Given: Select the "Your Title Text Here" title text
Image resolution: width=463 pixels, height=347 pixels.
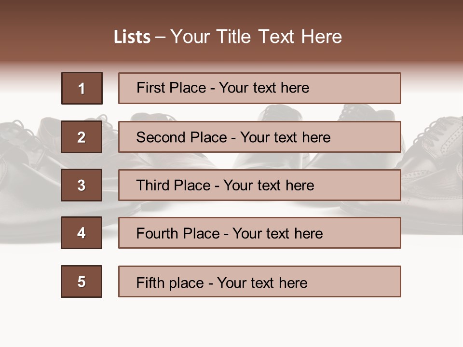Looking at the screenshot, I should [x=256, y=37].
